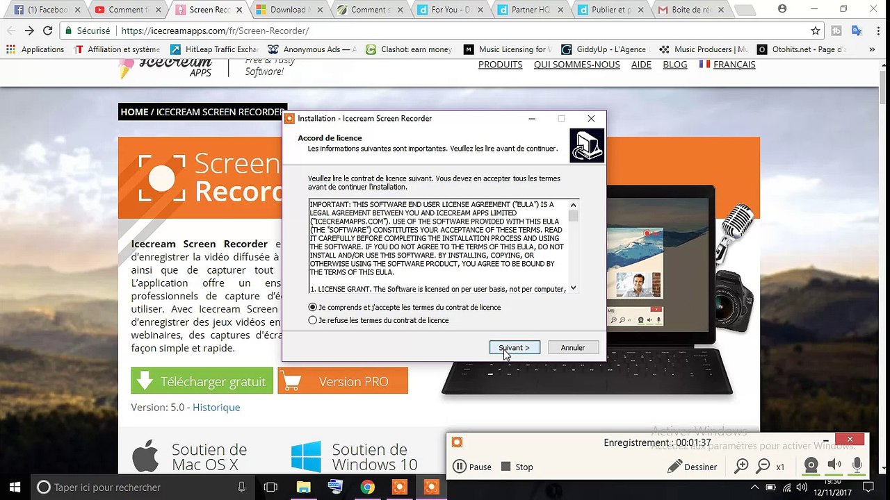
Task: Toggle microphone in the recorder panel
Action: point(857,466)
